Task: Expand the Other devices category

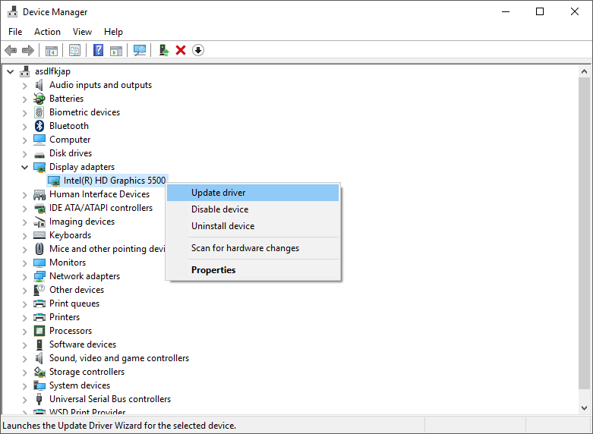Action: coord(25,290)
